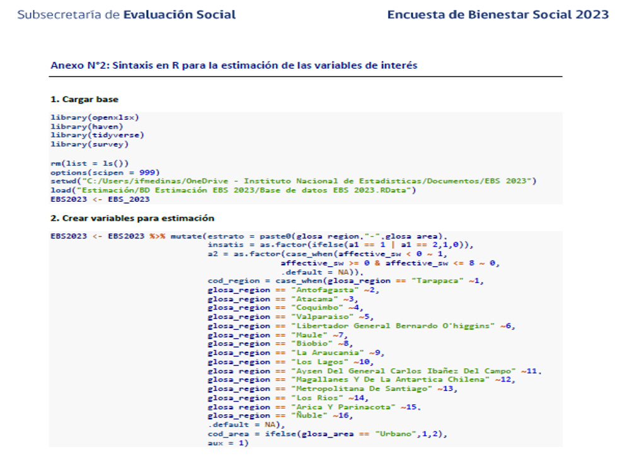The width and height of the screenshot is (630, 473).
Task: Click the "Atacama" ~3 line
Action: pos(283,299)
